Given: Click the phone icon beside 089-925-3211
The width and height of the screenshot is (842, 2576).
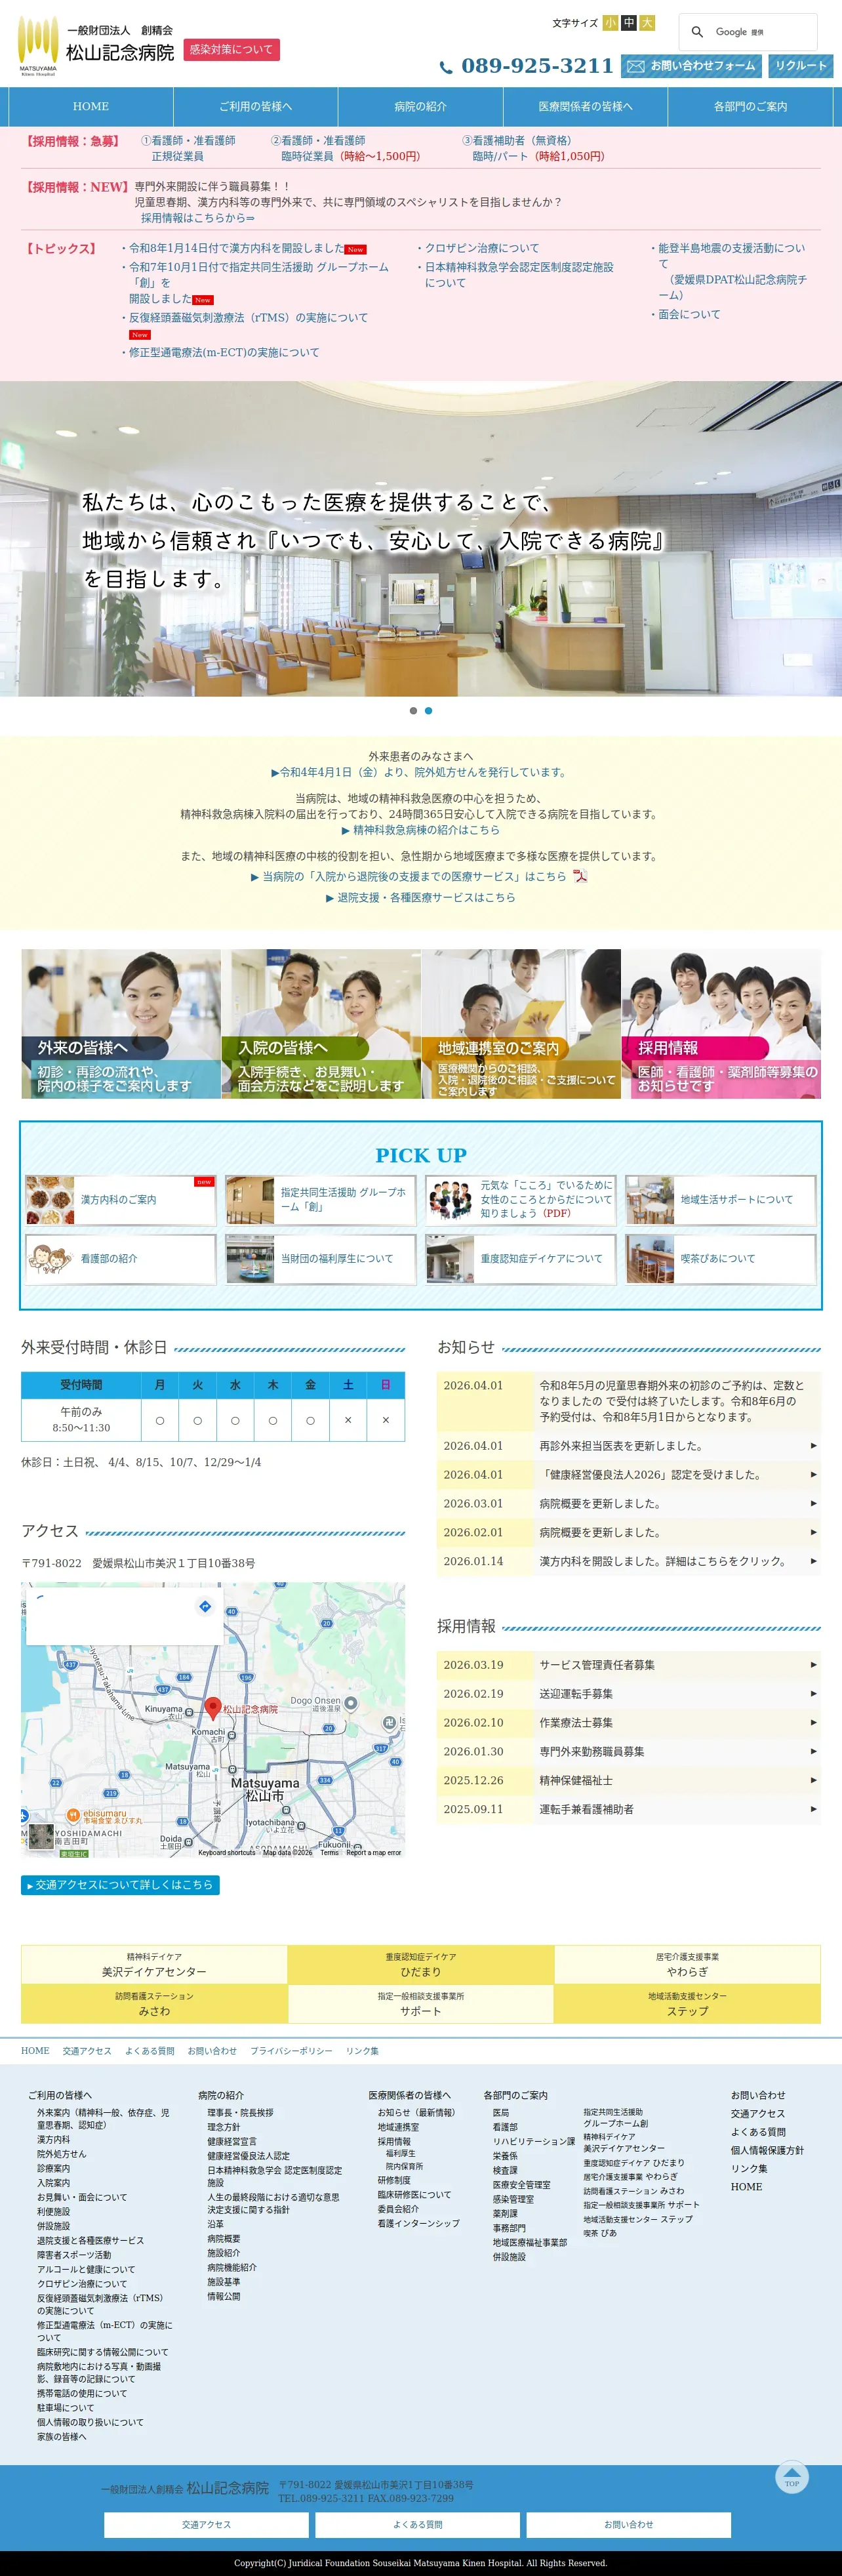Looking at the screenshot, I should point(446,67).
